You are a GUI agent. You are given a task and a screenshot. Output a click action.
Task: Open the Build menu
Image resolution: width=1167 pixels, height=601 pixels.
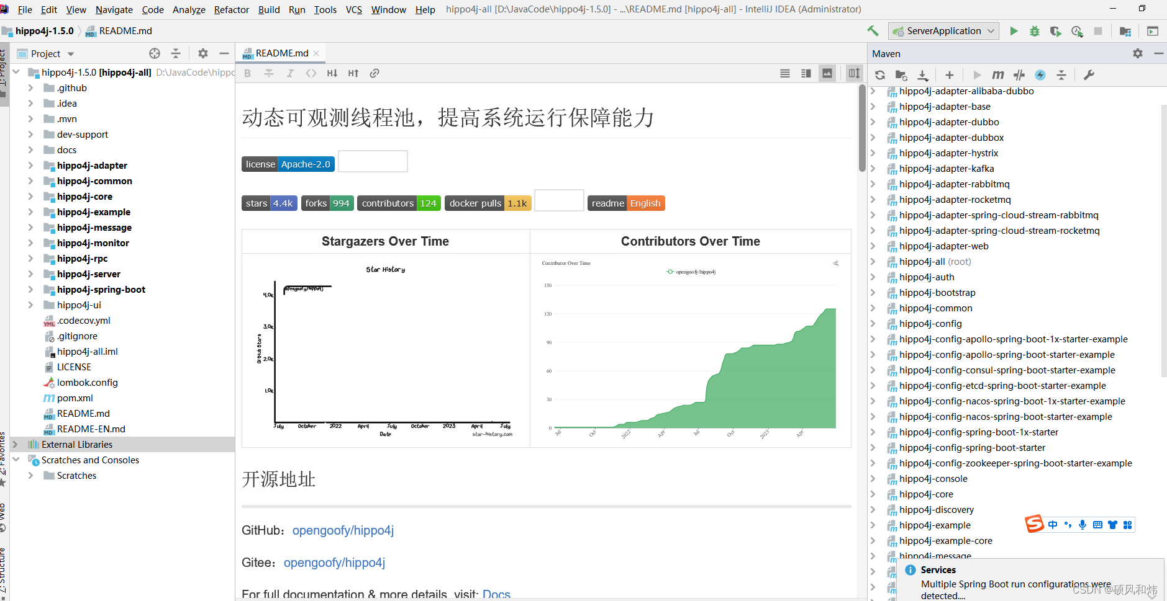[269, 9]
